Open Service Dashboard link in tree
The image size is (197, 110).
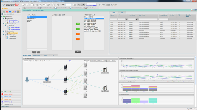[14, 20]
